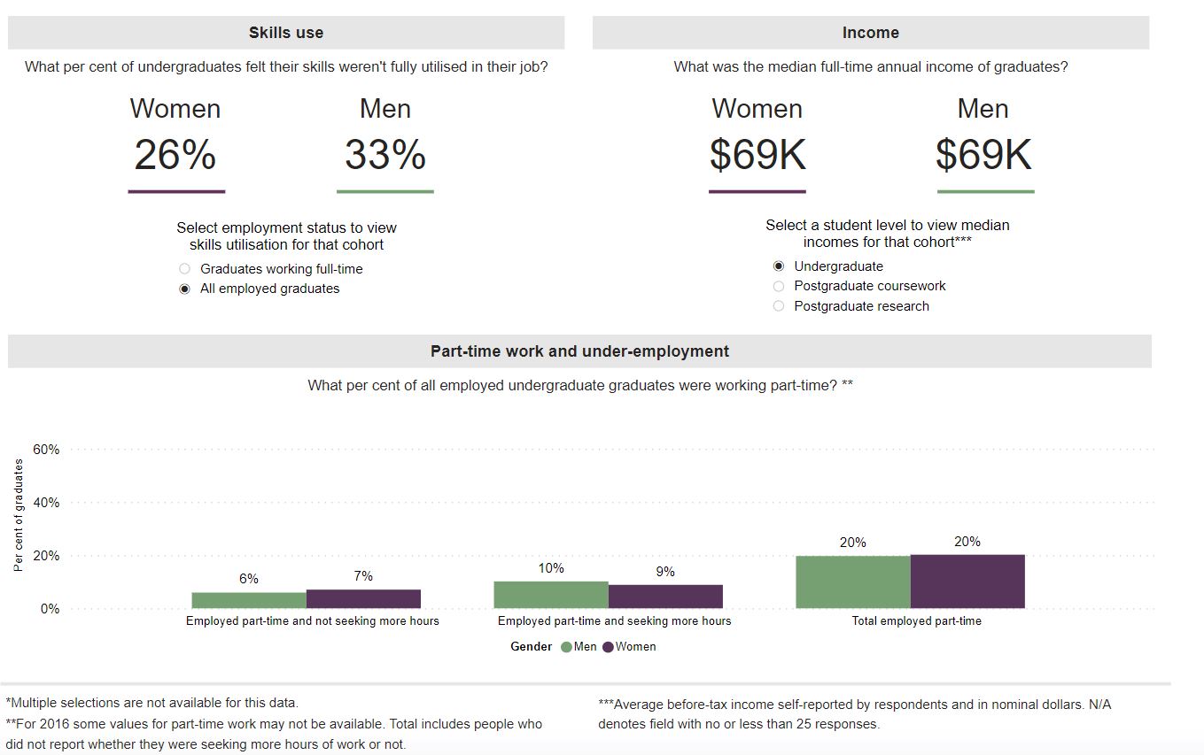The height and width of the screenshot is (755, 1204).
Task: Click Men bar for seeking more hours
Action: click(x=551, y=595)
